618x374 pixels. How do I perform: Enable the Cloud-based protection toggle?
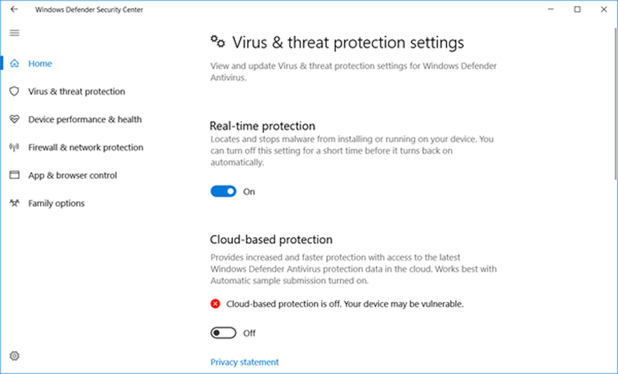pos(223,333)
